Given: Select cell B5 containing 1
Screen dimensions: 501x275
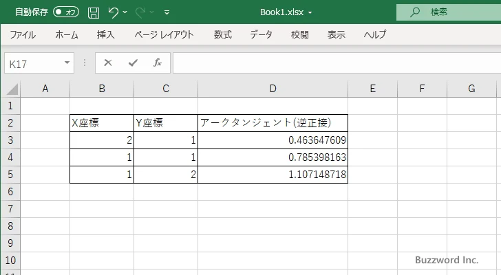Looking at the screenshot, I should click(x=102, y=175).
